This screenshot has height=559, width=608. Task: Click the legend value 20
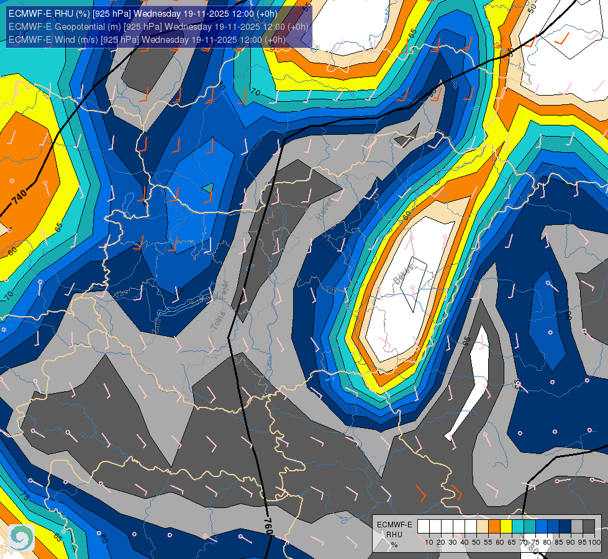pos(441,542)
